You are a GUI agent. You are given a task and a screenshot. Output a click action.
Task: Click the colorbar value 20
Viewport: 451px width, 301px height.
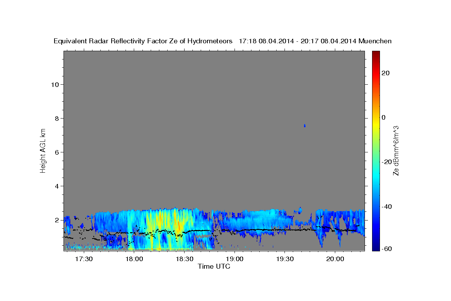386,73
